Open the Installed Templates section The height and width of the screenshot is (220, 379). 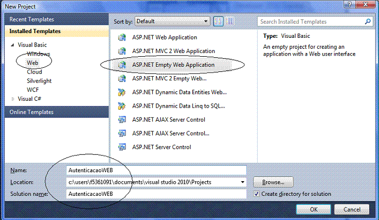pos(56,31)
